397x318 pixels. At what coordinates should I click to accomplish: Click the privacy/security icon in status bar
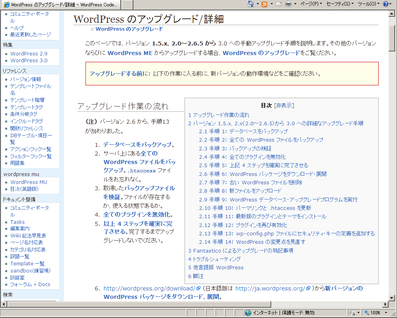(353, 313)
